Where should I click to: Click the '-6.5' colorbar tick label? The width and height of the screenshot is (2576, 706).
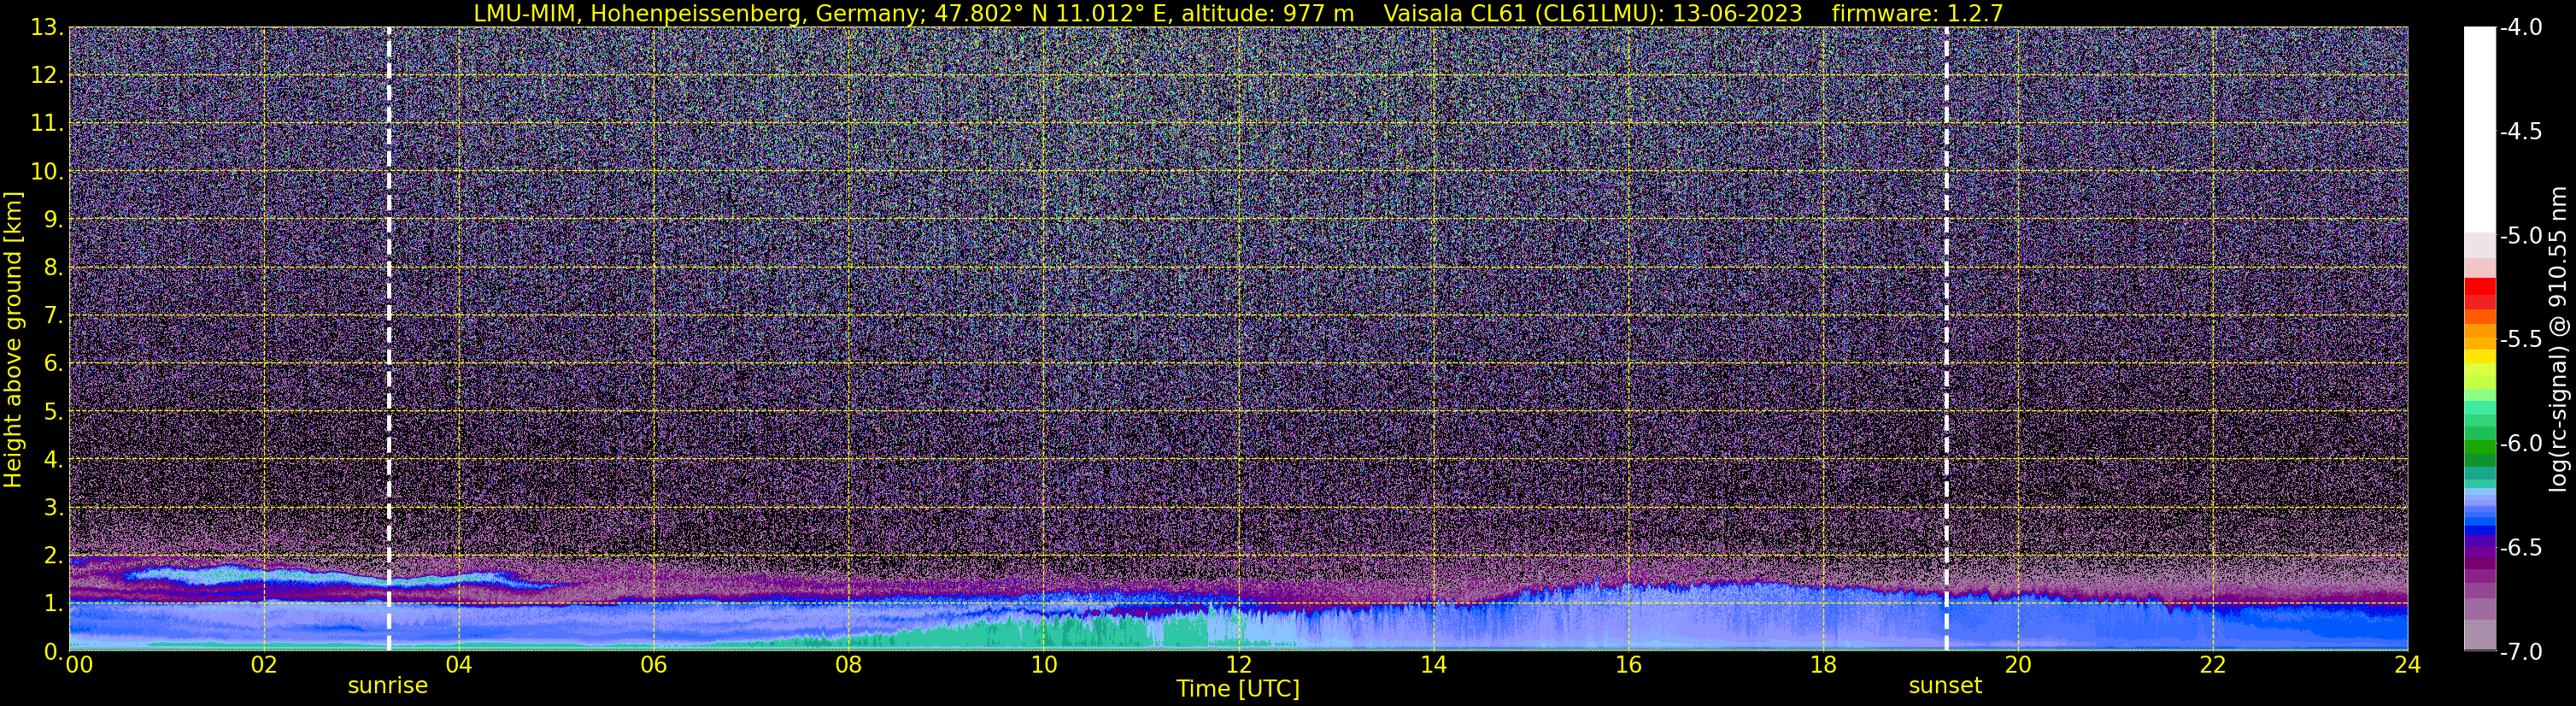2520,547
